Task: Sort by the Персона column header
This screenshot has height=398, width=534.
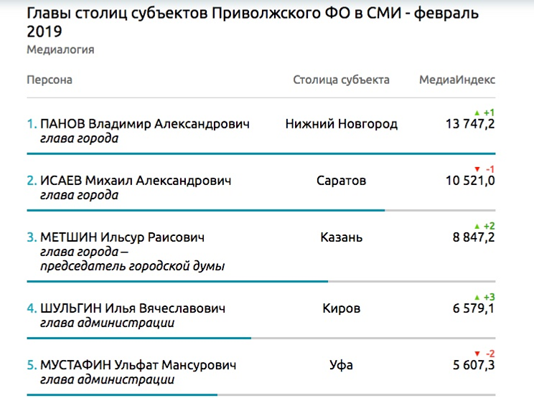Action: [x=50, y=80]
